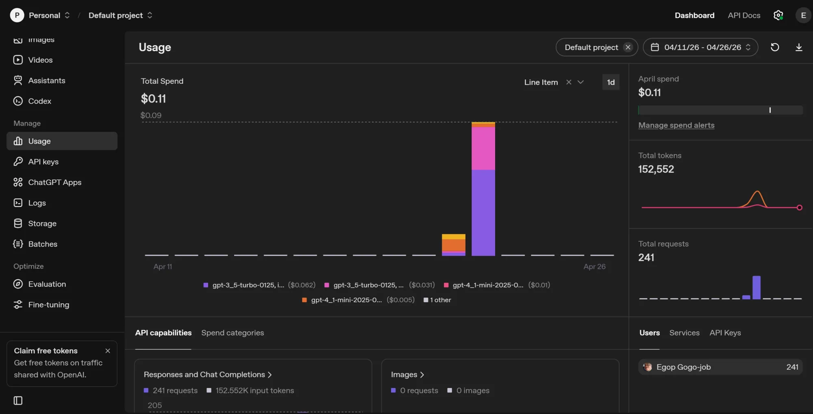
Task: Expand Responses and Chat Completions details
Action: point(208,374)
